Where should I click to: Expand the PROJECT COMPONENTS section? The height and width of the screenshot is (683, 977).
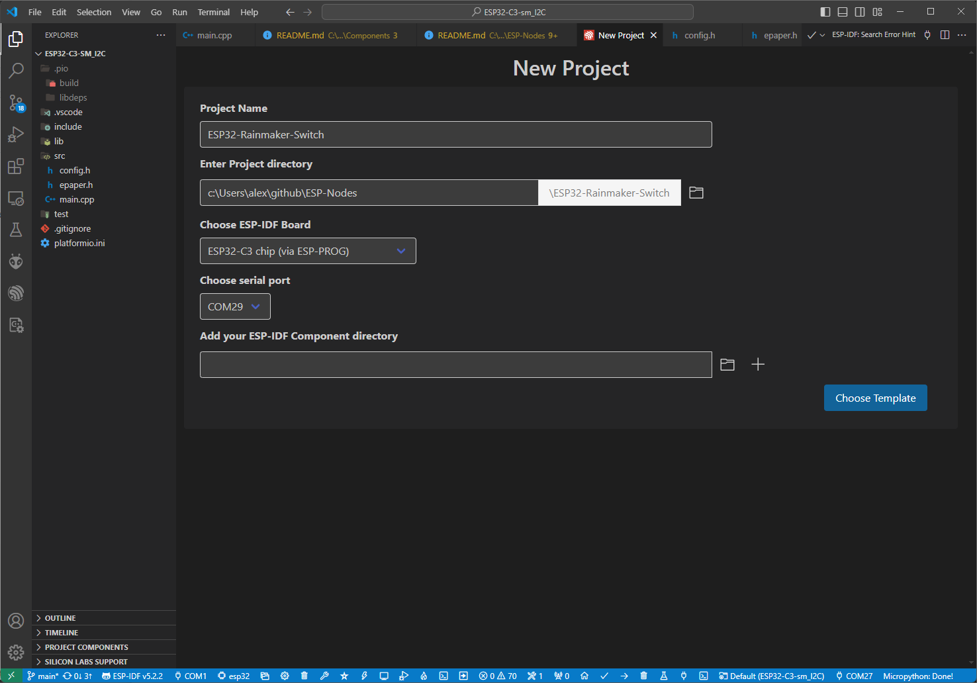(x=104, y=647)
